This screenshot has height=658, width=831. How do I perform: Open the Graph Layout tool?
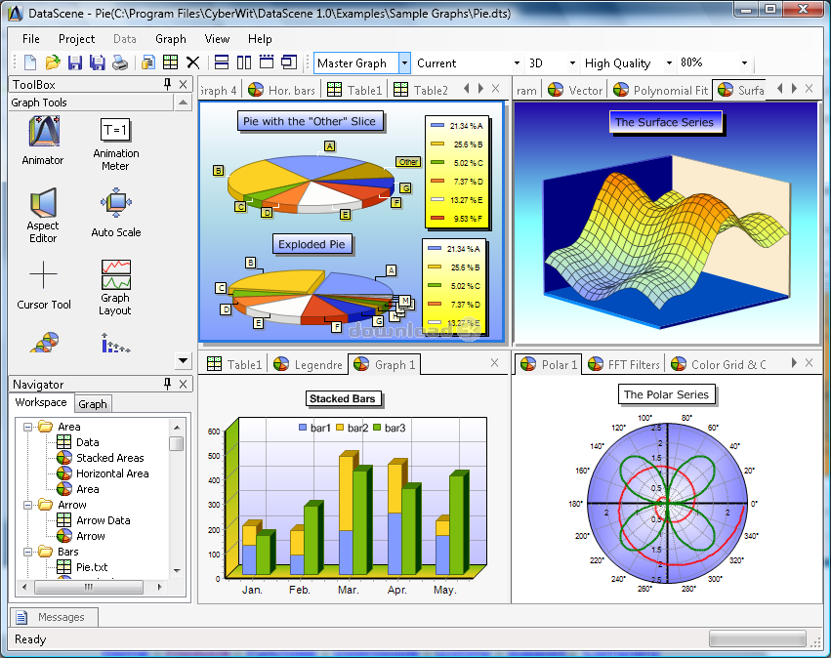point(115,284)
